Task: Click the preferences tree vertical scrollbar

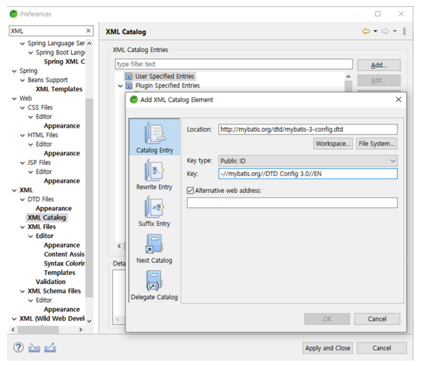Action: coord(89,198)
